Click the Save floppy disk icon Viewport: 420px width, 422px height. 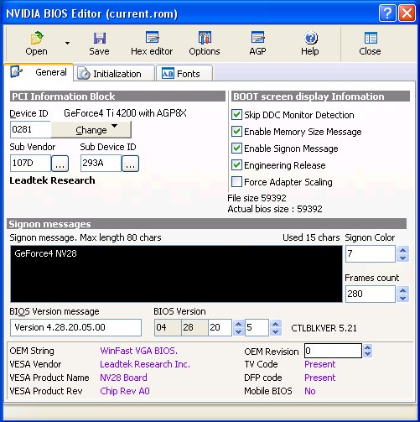tap(99, 39)
